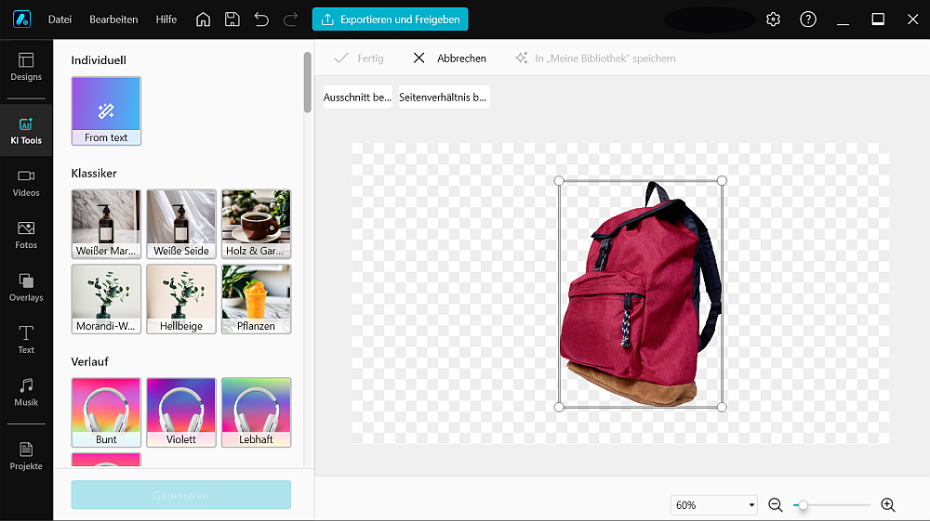Screen dimensions: 930x521
Task: Open the Bearbeiten menu
Action: click(x=113, y=20)
